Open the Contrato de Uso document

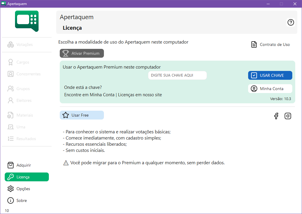[x=271, y=44]
